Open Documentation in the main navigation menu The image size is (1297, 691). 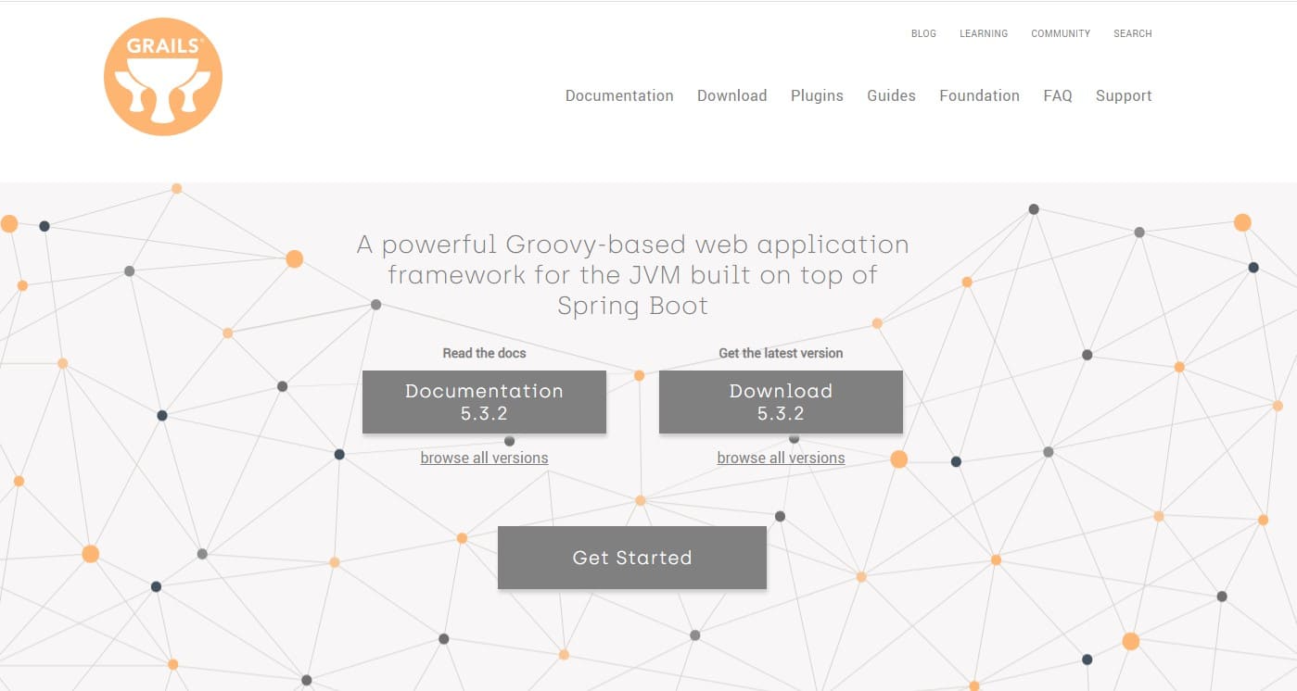[x=619, y=95]
